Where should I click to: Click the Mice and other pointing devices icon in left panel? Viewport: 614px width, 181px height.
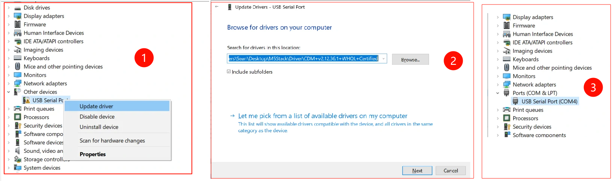pyautogui.click(x=17, y=66)
